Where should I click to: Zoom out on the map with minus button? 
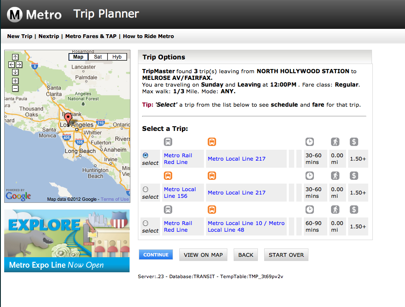click(x=15, y=89)
